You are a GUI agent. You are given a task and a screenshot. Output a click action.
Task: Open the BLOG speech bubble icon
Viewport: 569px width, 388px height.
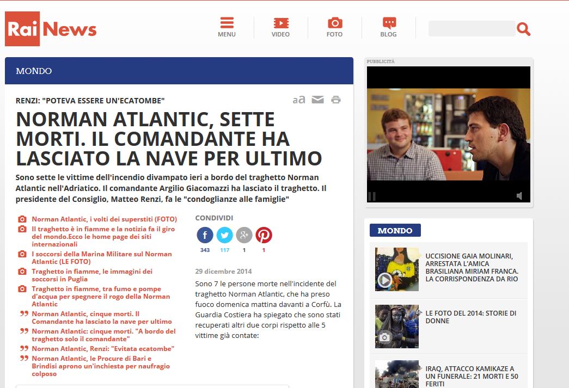coord(389,23)
